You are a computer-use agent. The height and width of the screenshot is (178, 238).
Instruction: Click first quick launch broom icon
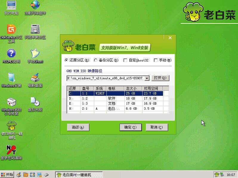[x=19, y=175]
